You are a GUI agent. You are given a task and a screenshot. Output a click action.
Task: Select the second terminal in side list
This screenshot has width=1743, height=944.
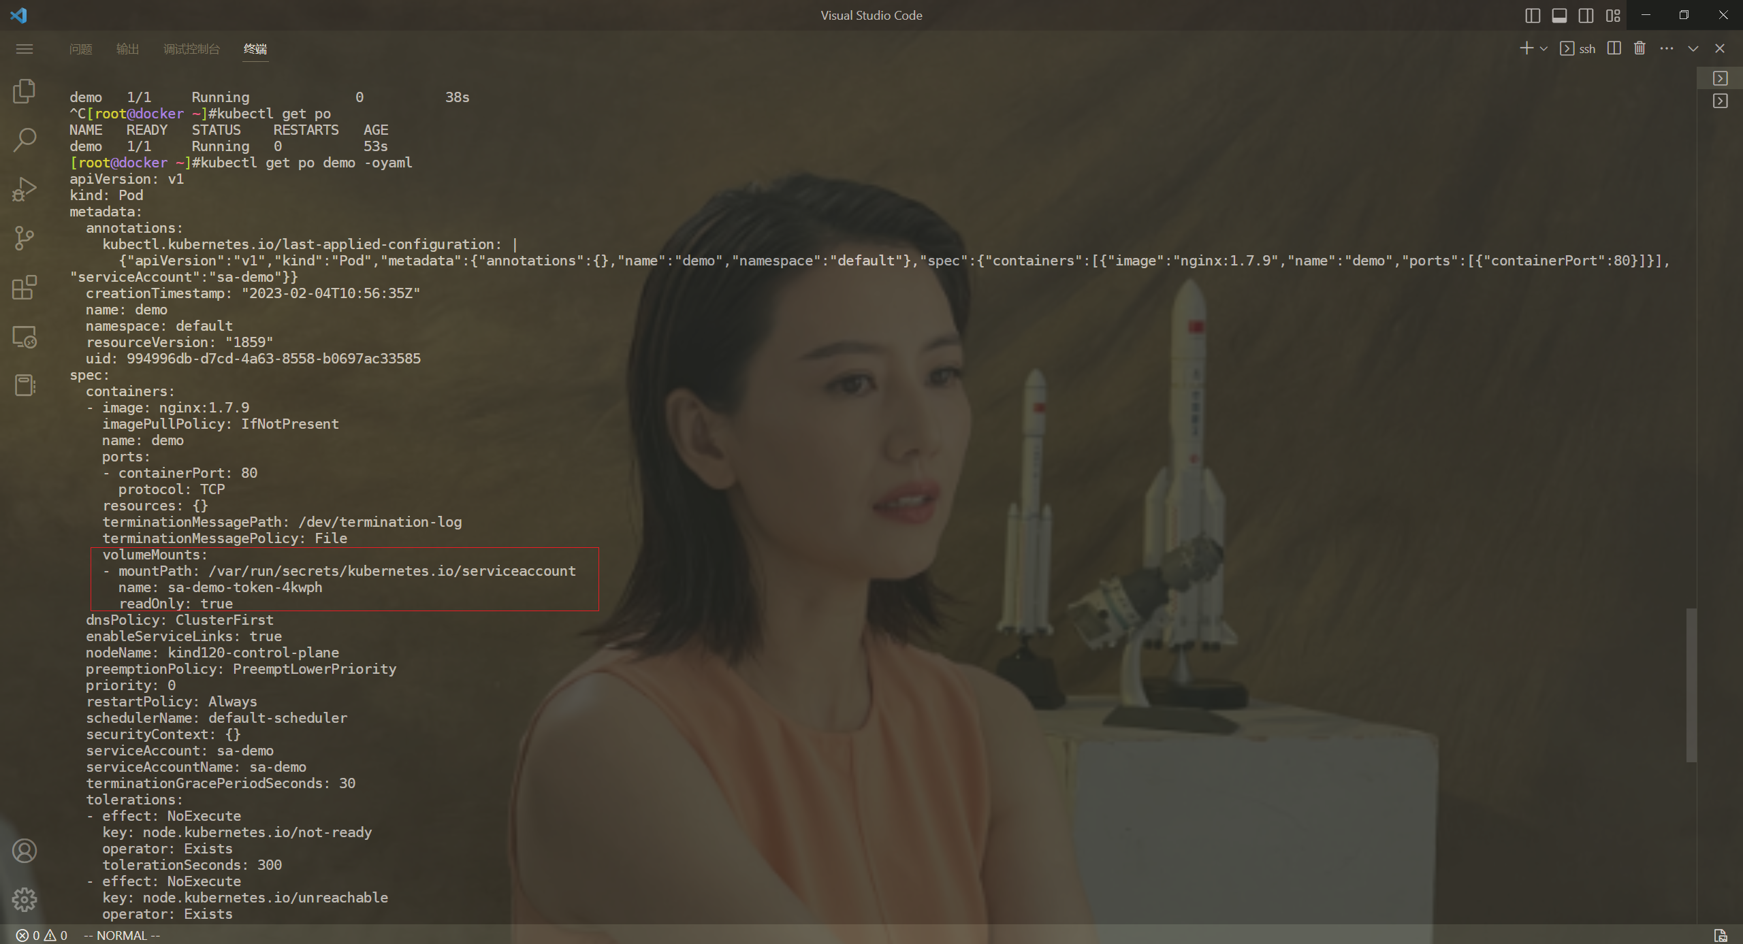click(1721, 101)
